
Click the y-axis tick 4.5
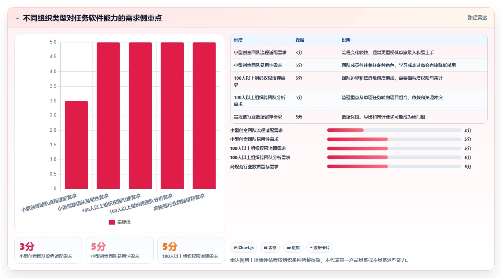click(x=53, y=57)
